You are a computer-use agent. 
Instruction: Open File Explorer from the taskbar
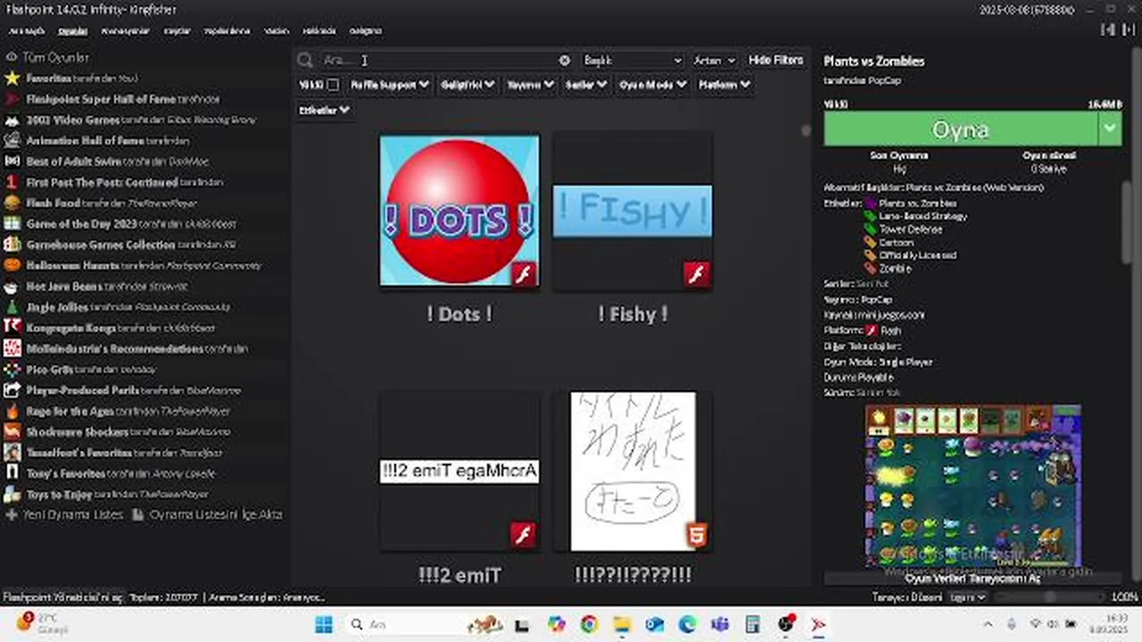click(x=622, y=624)
